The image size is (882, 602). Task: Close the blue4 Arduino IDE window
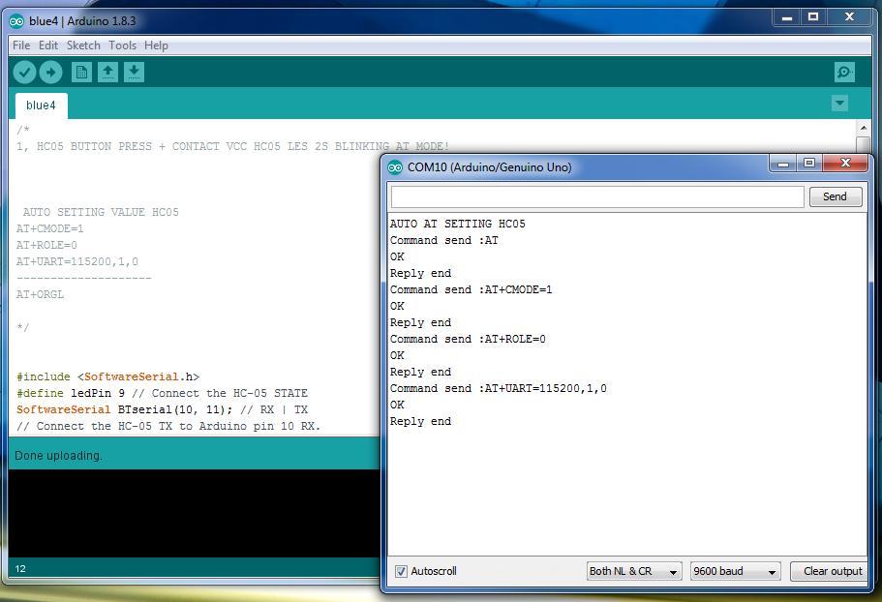pos(849,17)
